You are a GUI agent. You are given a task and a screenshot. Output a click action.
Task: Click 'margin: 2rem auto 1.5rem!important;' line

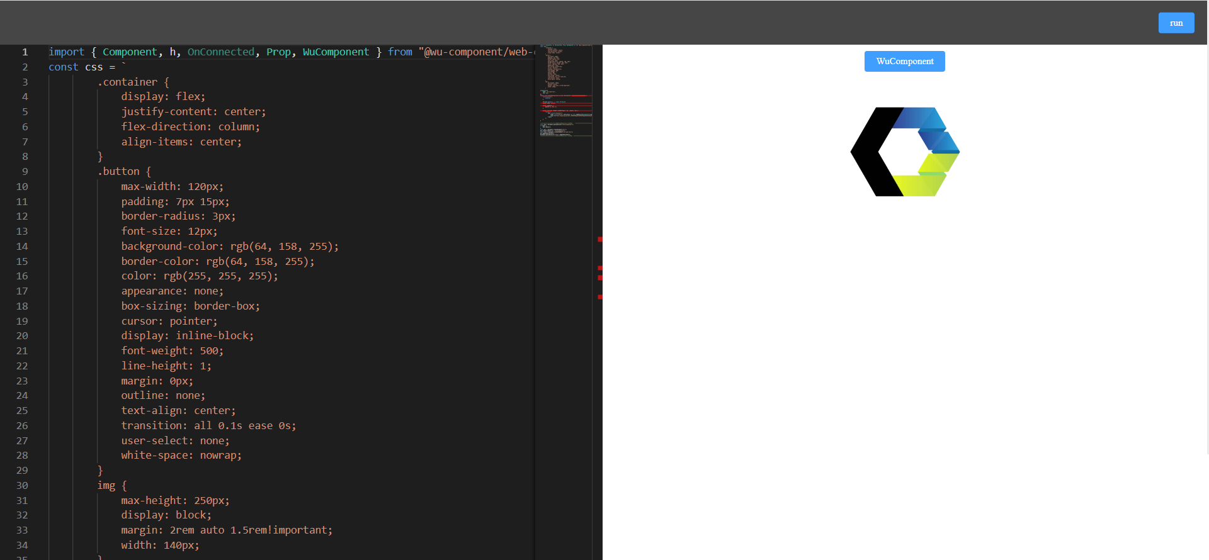[227, 530]
